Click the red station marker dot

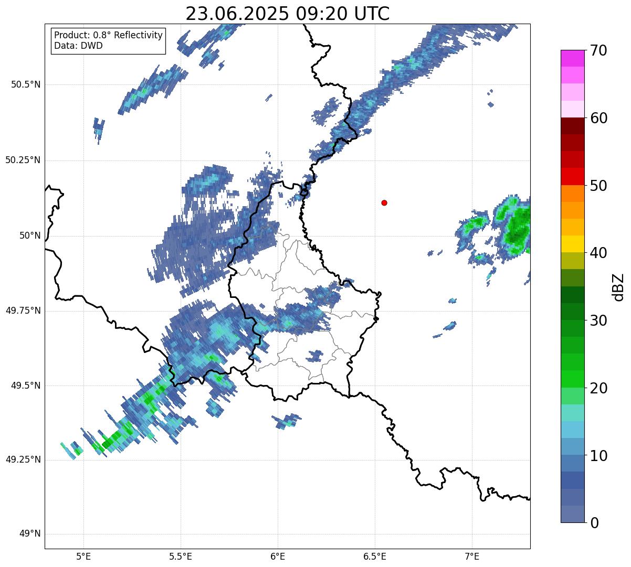384,202
